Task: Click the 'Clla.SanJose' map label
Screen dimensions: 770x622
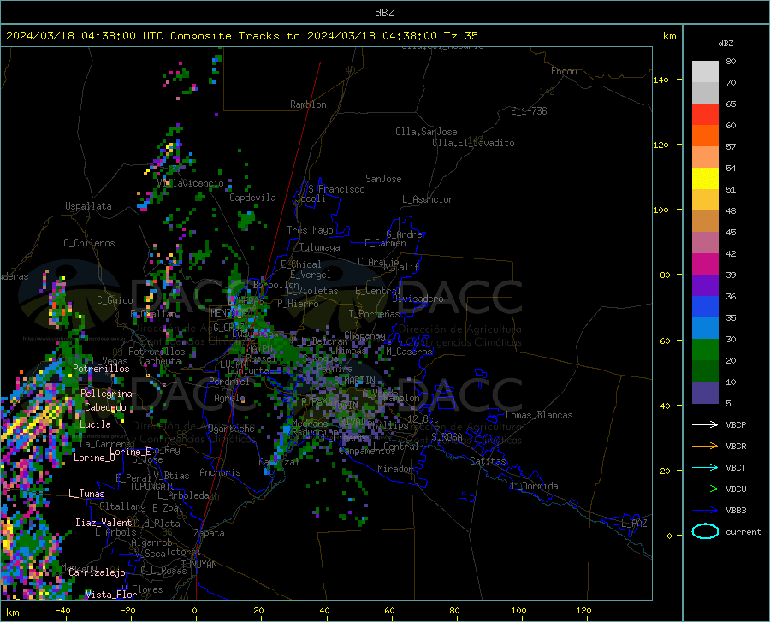Action: point(426,132)
